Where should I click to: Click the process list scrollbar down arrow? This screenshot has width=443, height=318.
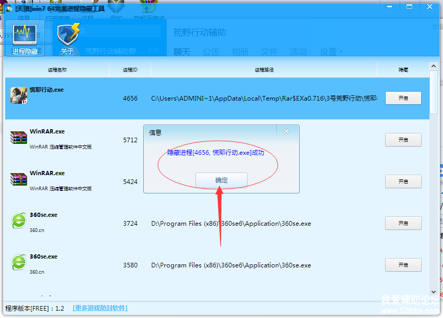(434, 292)
